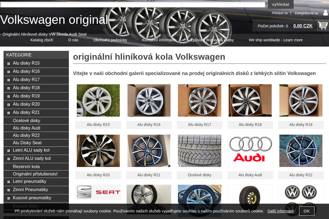Click the Zaregistrovat se link
329x219 pixels.
[306, 13]
